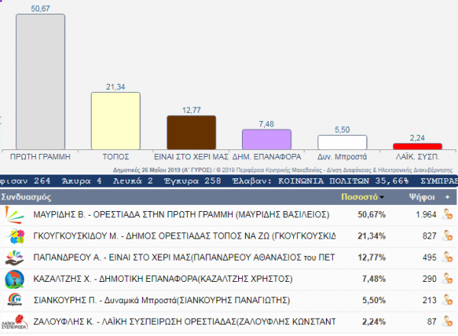
Task: Click the ΜΑΥΡΙΔΗΣ party logo icon
Action: [14, 216]
